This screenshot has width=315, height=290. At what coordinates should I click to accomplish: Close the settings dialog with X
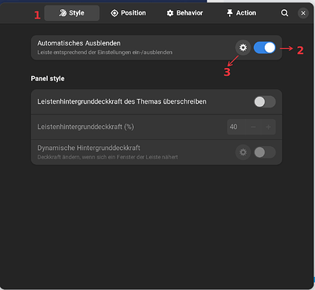click(x=303, y=13)
